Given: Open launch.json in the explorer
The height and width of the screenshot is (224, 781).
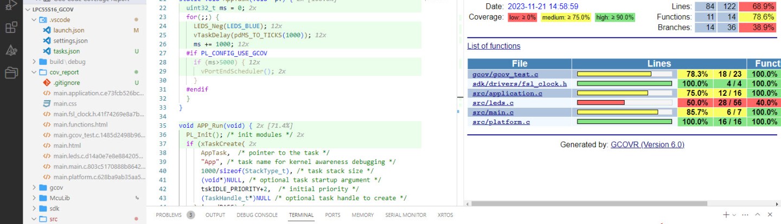Looking at the screenshot, I should (69, 30).
